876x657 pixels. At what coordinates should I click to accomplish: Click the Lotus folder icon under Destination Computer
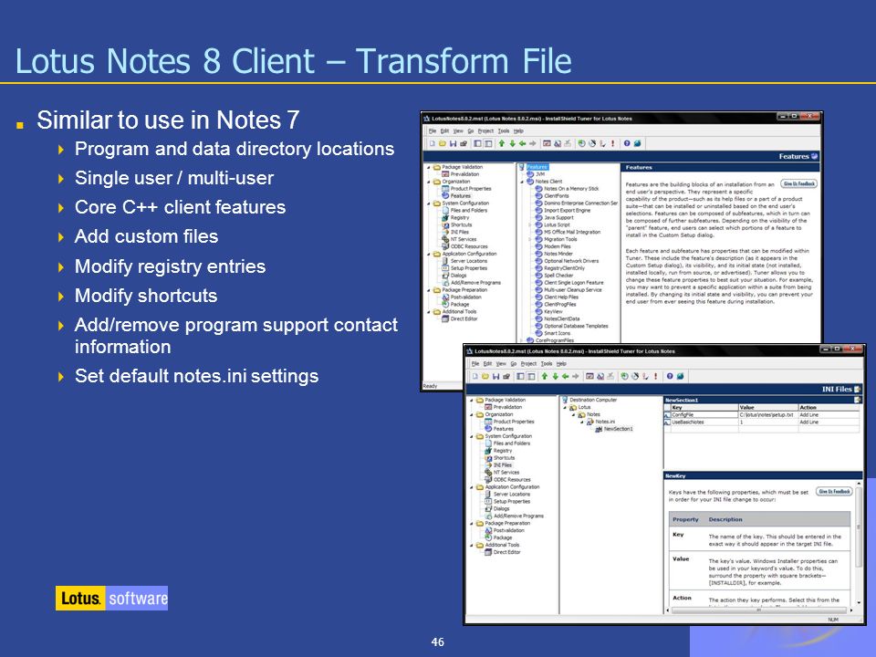(573, 407)
